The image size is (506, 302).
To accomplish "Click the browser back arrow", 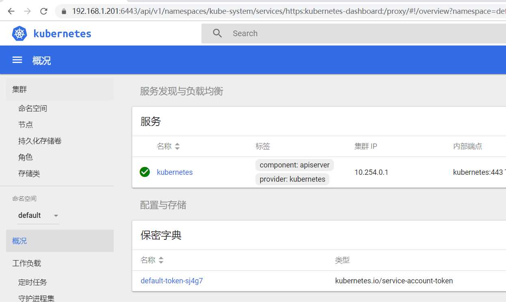I will coord(11,11).
